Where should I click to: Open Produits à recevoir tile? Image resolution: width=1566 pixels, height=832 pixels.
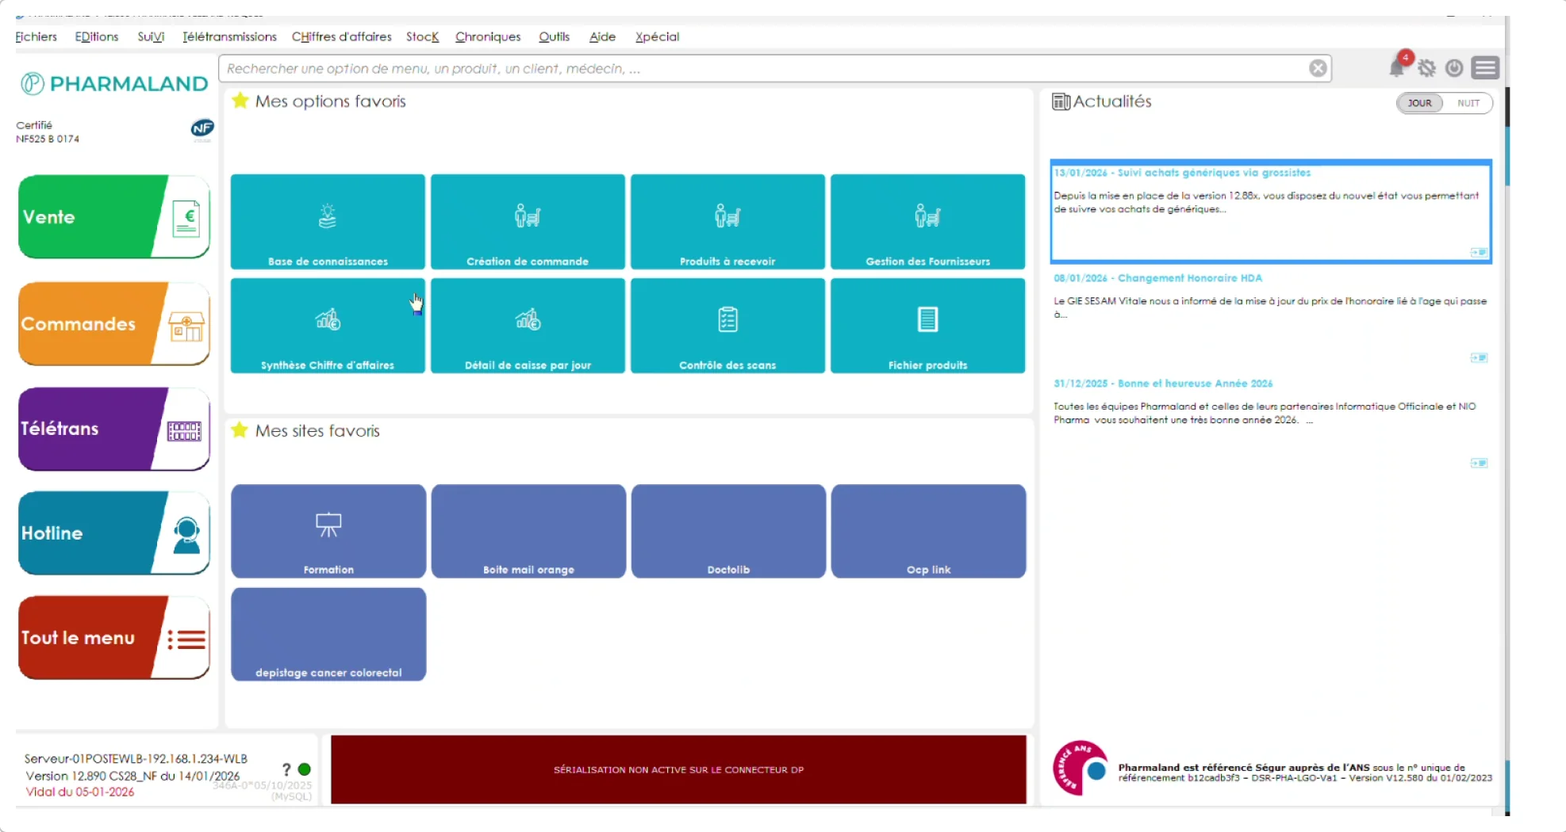727,222
